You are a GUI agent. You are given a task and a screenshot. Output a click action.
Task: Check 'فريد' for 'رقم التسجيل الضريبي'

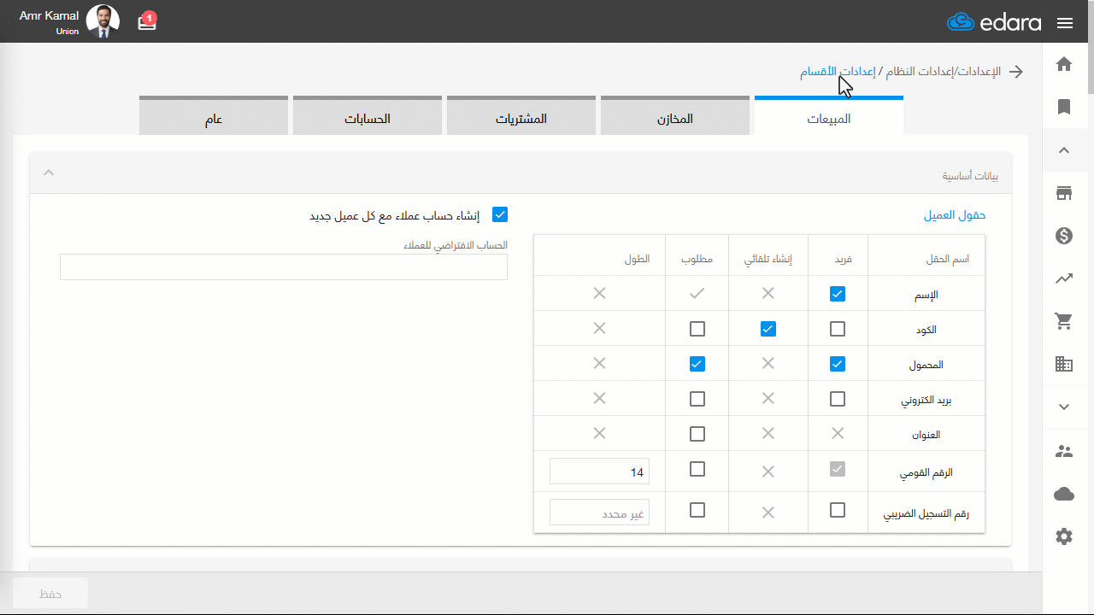point(838,510)
